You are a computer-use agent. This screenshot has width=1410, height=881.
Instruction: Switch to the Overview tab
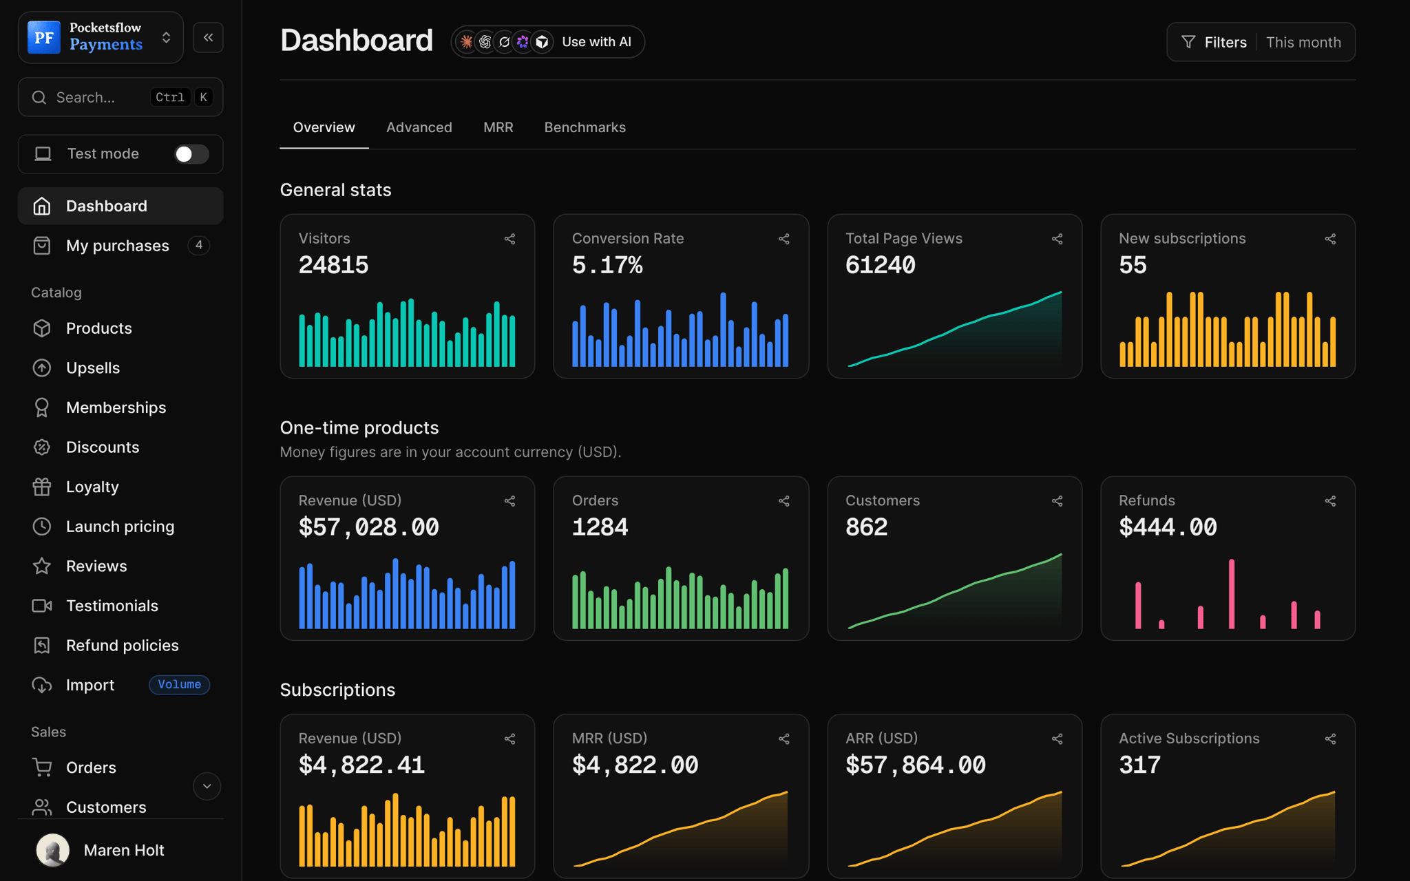[x=324, y=127]
